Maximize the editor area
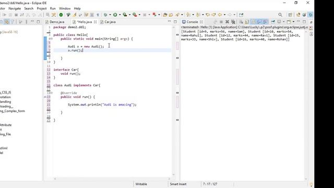This screenshot has width=334, height=188. (x=175, y=22)
